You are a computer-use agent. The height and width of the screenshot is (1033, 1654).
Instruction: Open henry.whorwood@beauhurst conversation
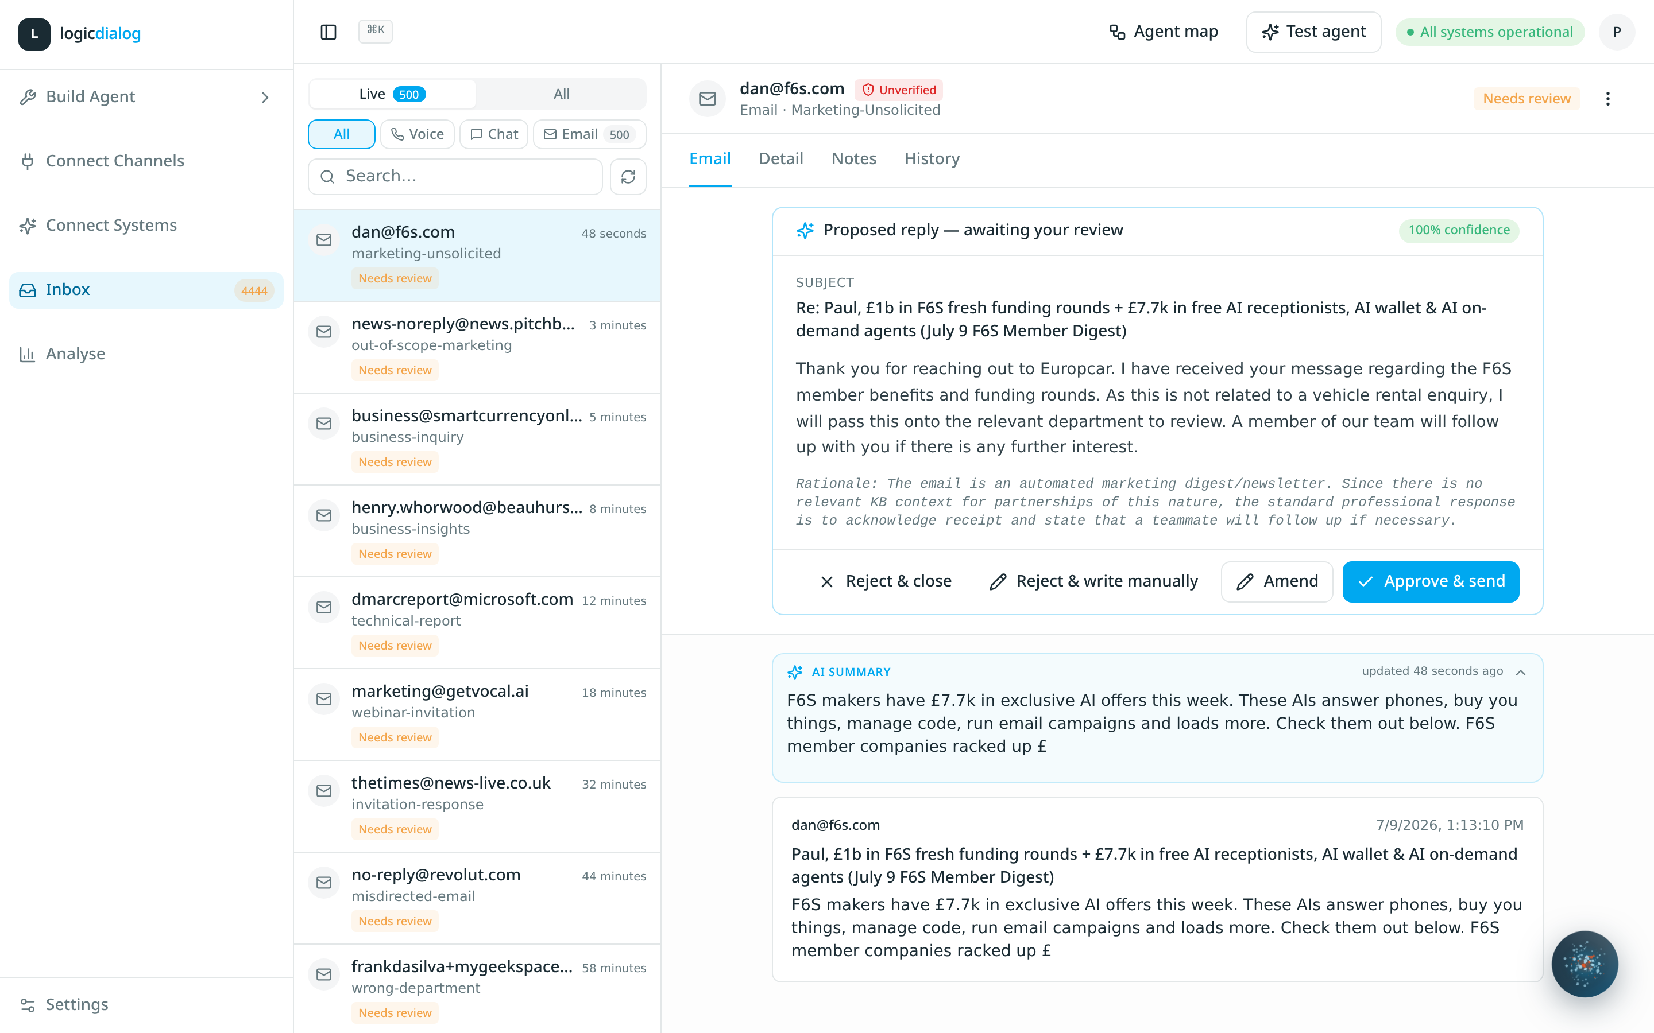(x=477, y=531)
